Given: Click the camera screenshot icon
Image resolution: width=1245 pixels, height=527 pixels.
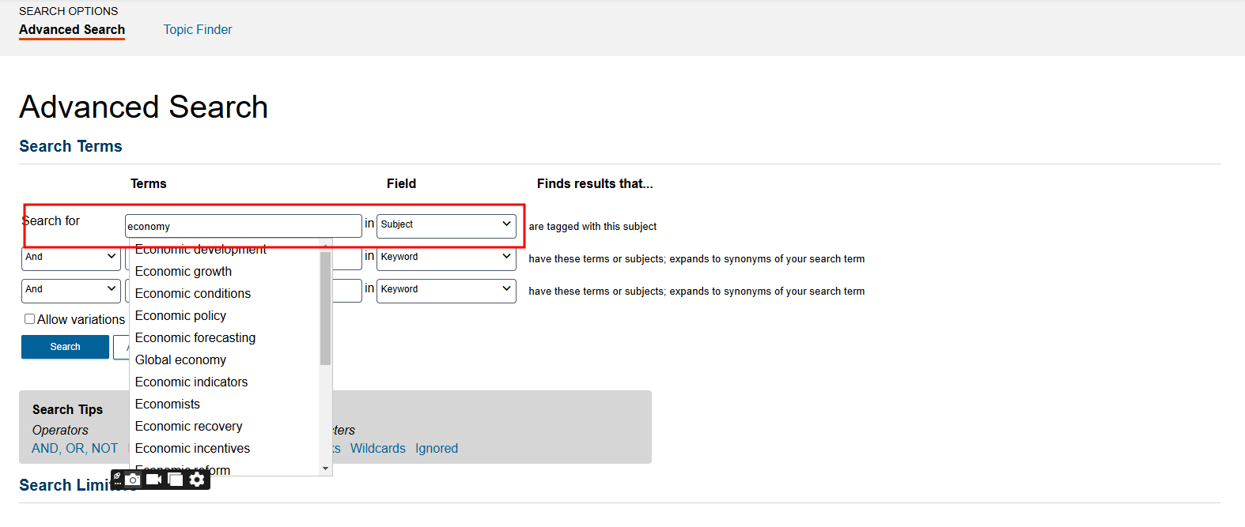Looking at the screenshot, I should (134, 480).
